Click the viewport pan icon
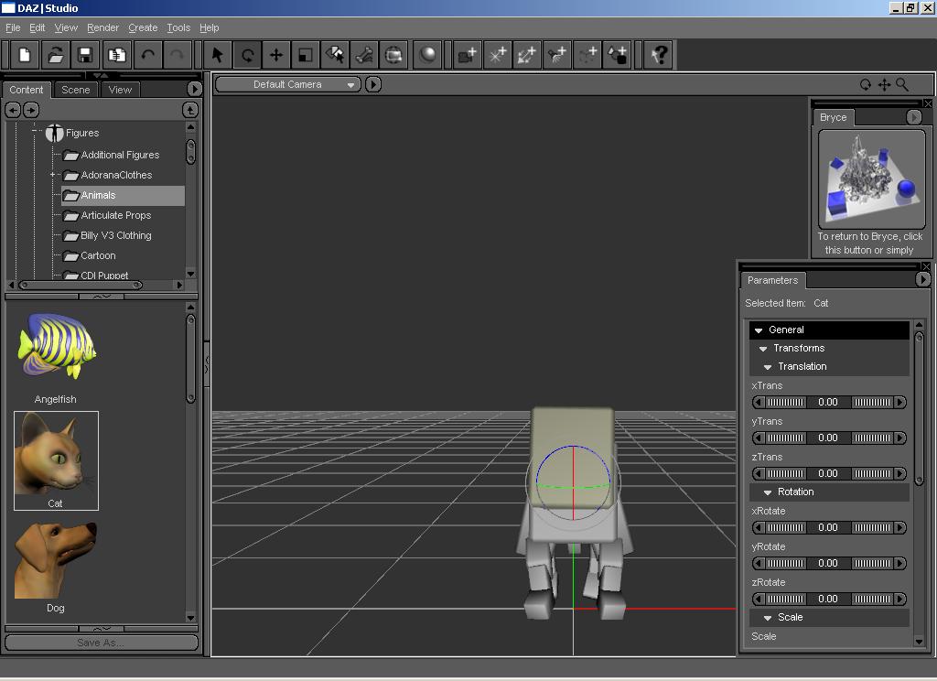This screenshot has height=681, width=937. [885, 85]
